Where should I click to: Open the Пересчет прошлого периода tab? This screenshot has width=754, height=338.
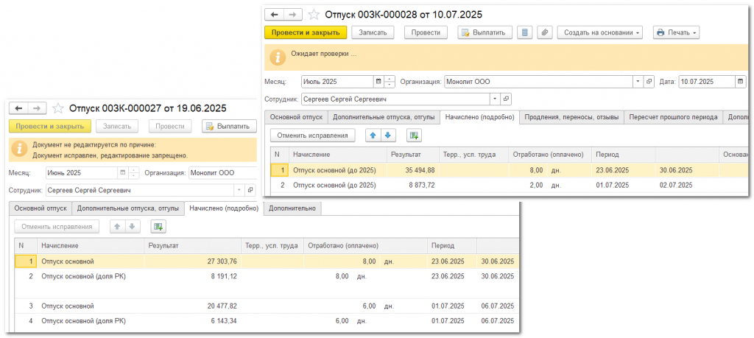click(673, 117)
